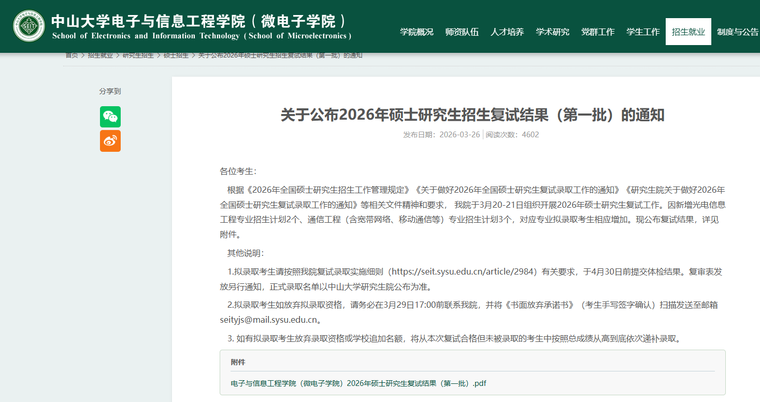760x402 pixels.
Task: Click 学生工作 in the top navigation
Action: (643, 32)
